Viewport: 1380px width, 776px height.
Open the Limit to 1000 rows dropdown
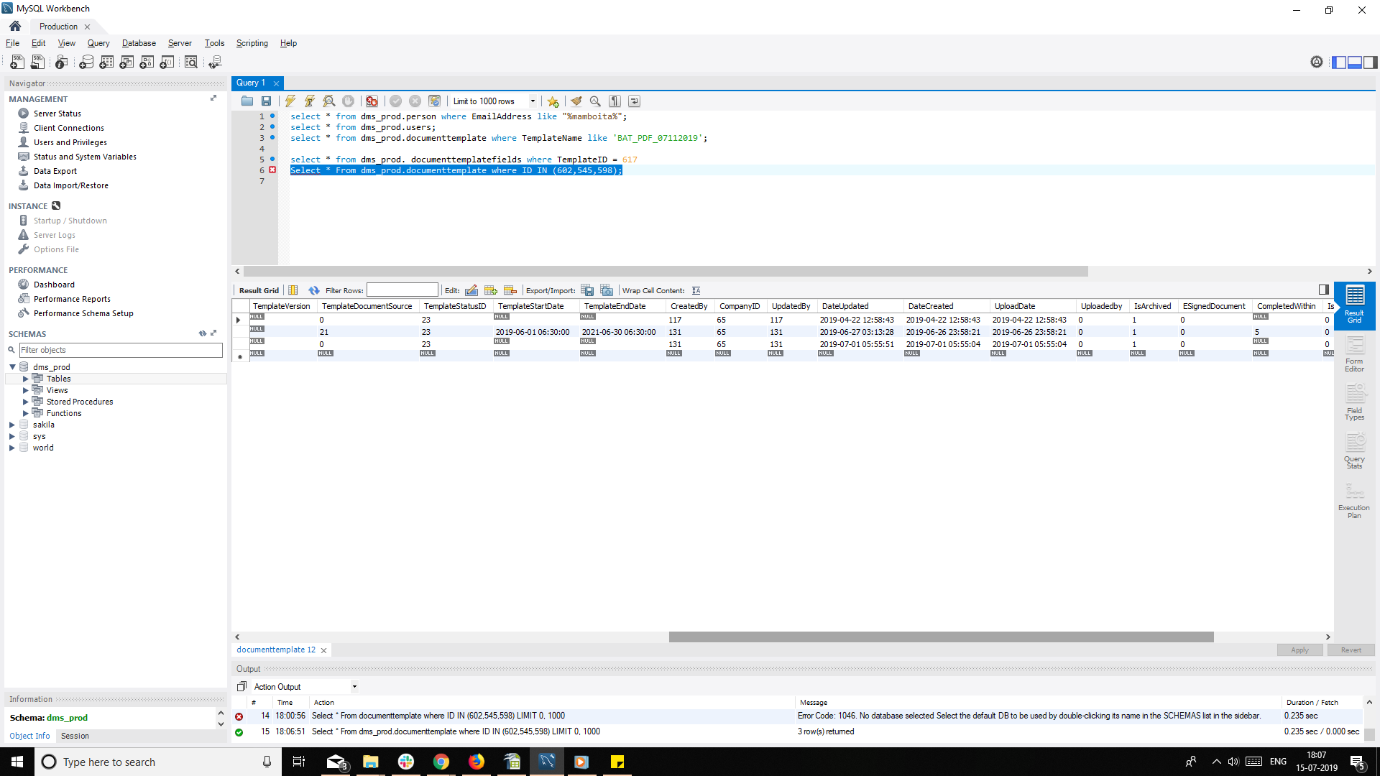tap(533, 101)
